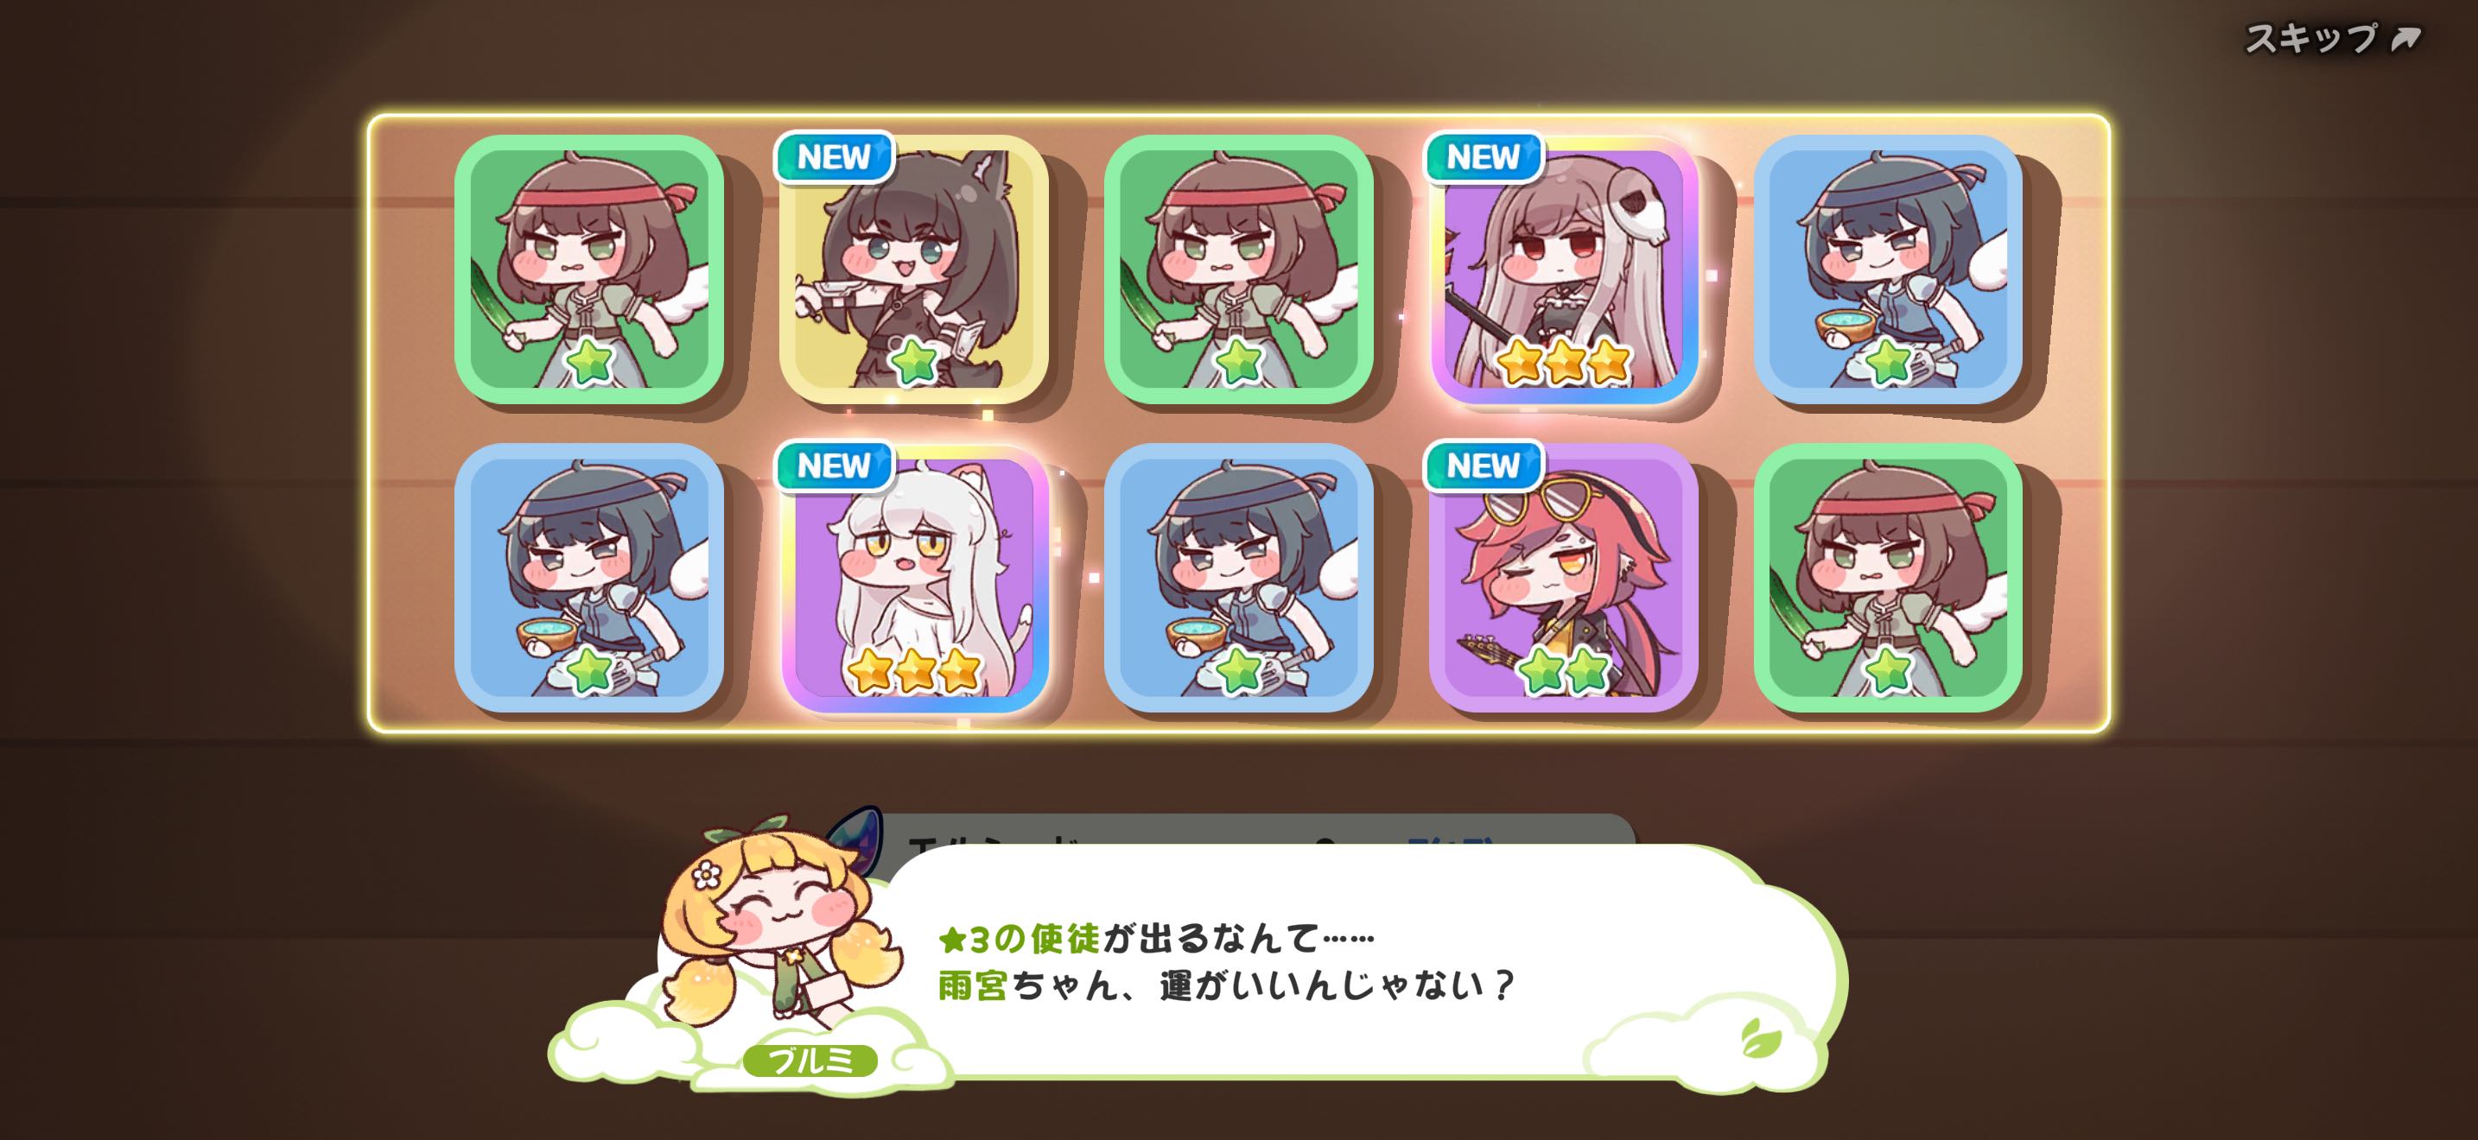The image size is (2478, 1140).
Task: Tap the NEW badge on wolf girl card
Action: (x=834, y=156)
